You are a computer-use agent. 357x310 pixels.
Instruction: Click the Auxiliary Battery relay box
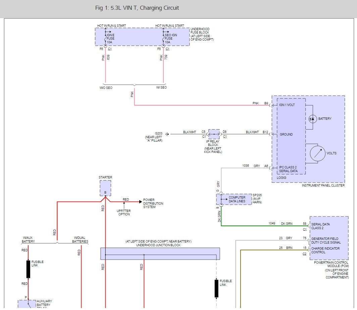coord(27,304)
